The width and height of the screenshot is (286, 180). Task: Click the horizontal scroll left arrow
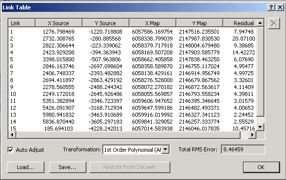12,135
